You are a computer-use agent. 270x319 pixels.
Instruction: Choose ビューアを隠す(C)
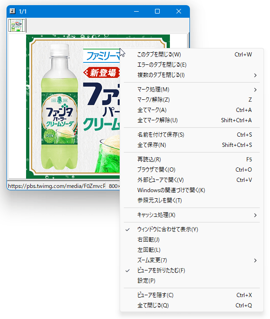(192, 295)
